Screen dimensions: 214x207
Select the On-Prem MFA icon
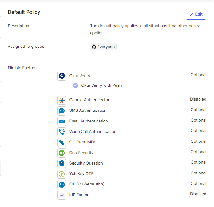click(62, 142)
